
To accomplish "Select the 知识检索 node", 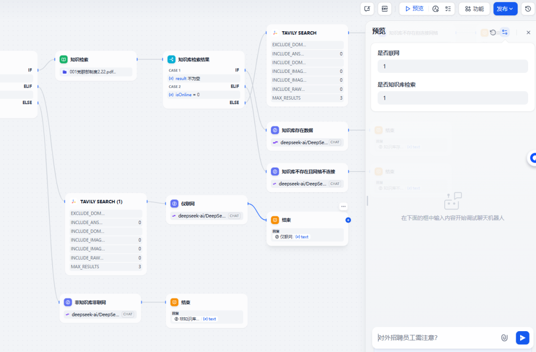I will point(96,59).
